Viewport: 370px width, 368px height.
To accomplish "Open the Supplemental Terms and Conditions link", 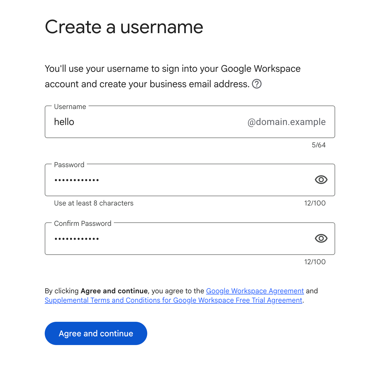I will pyautogui.click(x=173, y=300).
